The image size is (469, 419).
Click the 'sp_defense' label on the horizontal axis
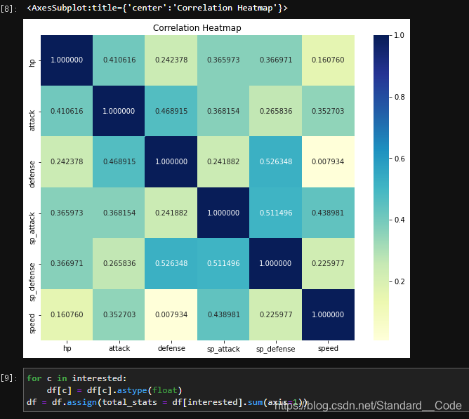[276, 349]
